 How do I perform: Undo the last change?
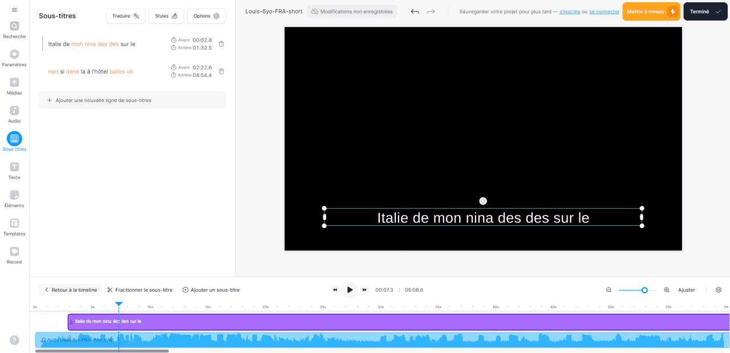coord(415,11)
